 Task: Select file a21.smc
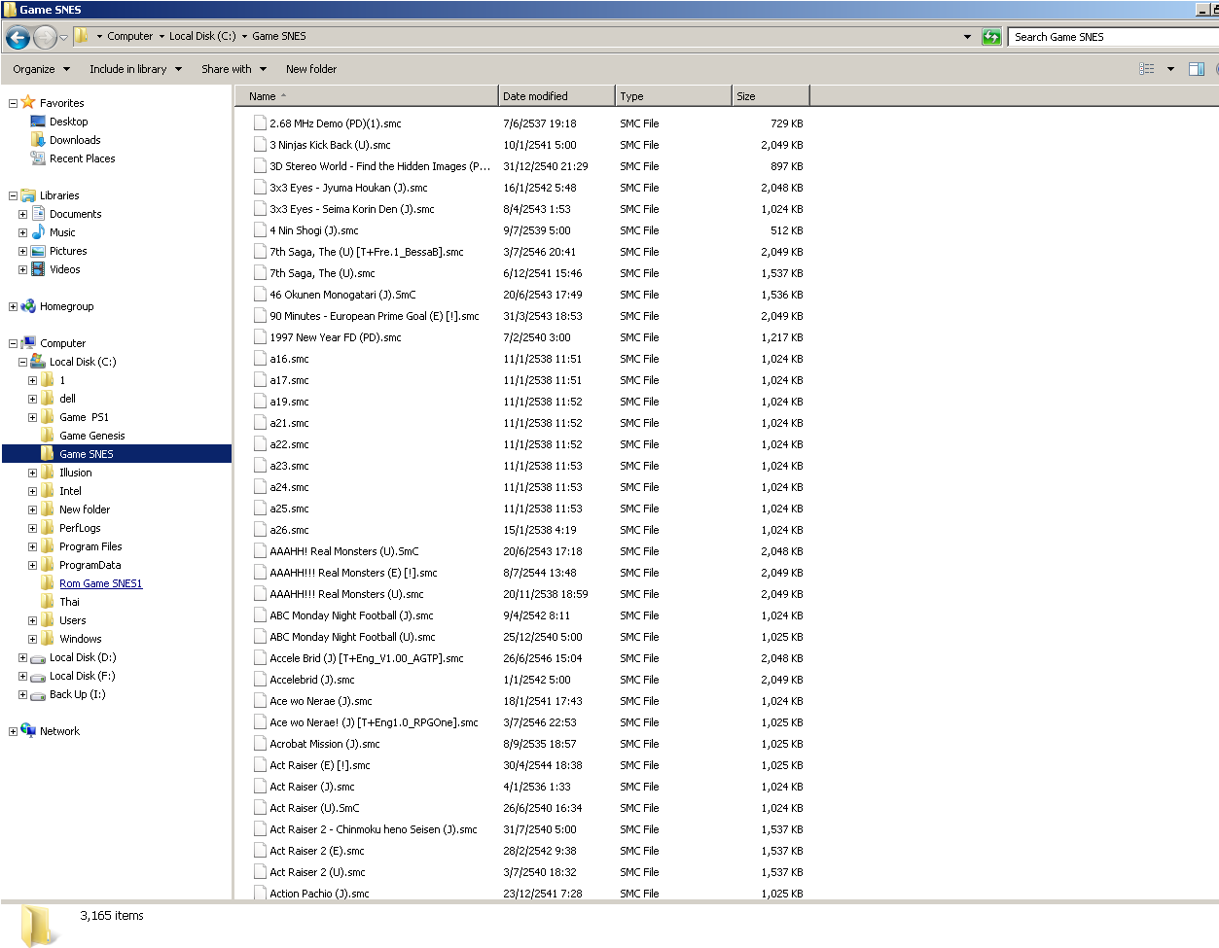pos(289,423)
